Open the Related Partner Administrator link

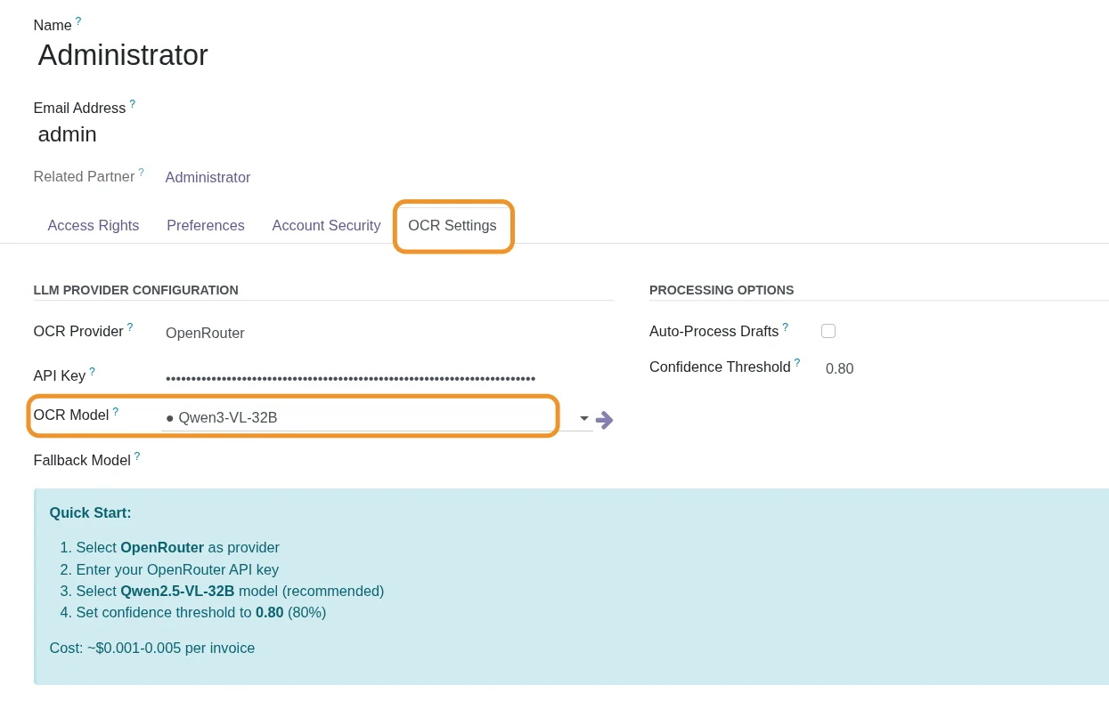pyautogui.click(x=208, y=178)
